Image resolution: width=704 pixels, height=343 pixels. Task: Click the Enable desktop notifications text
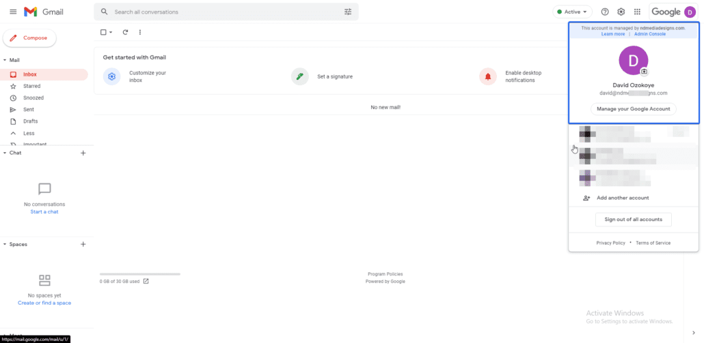click(524, 76)
